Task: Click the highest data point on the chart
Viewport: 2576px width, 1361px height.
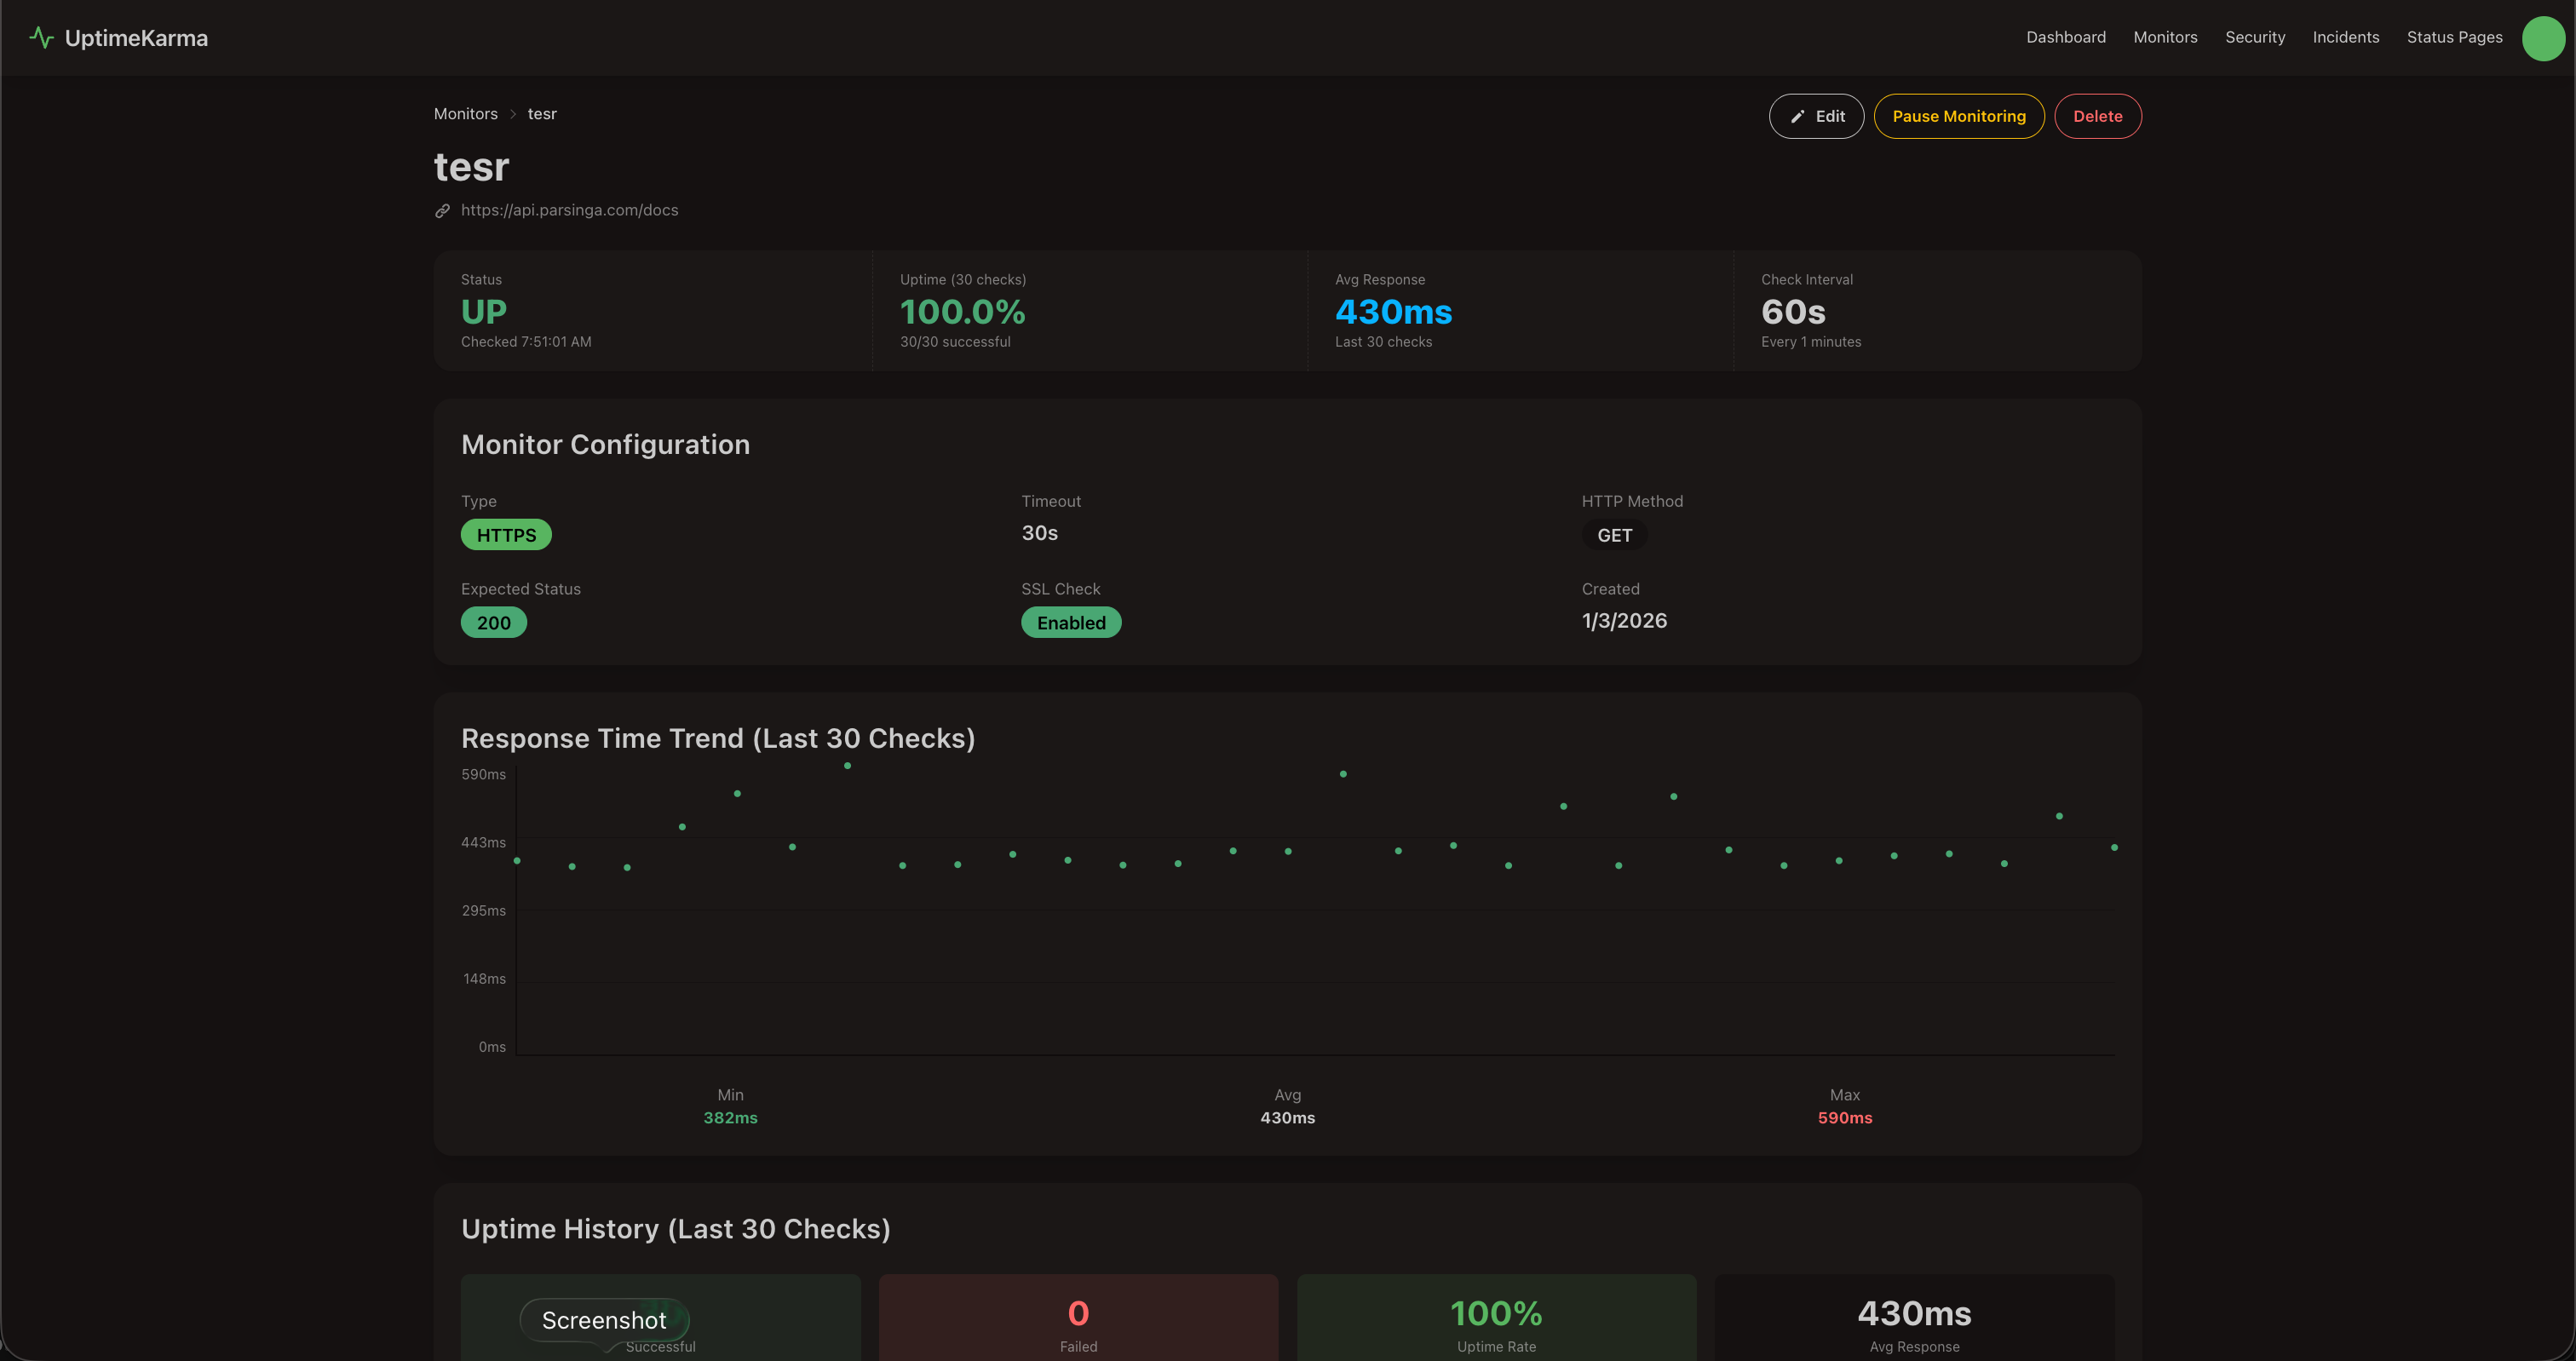Action: click(847, 765)
